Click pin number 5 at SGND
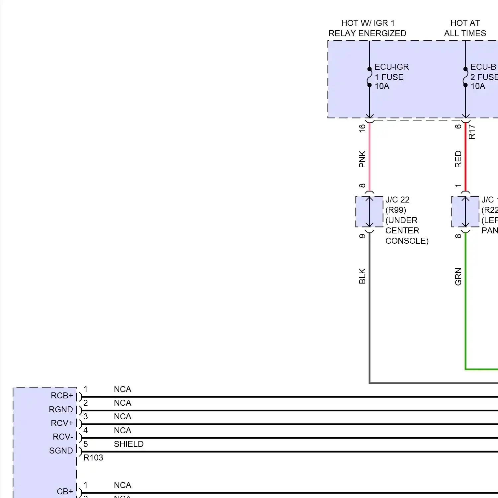Screen dimensions: 498x498 coord(86,444)
